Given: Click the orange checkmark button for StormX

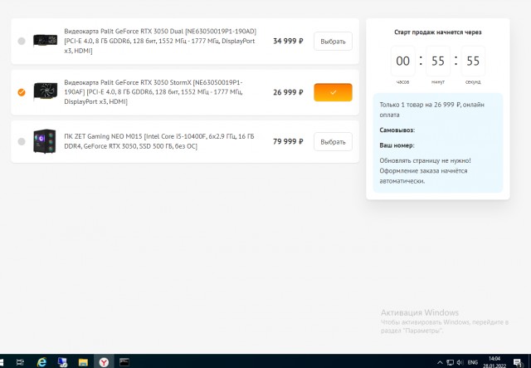Looking at the screenshot, I should (x=333, y=92).
